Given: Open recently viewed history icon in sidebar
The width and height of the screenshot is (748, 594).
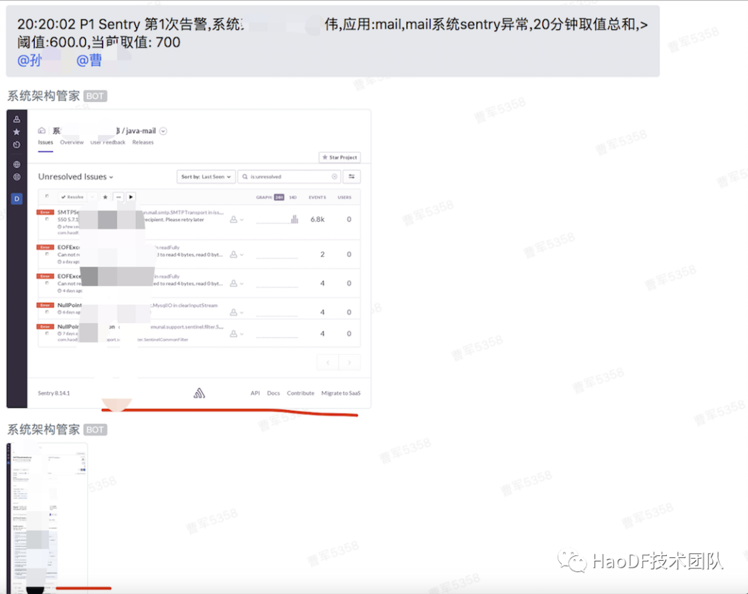Looking at the screenshot, I should [x=17, y=145].
